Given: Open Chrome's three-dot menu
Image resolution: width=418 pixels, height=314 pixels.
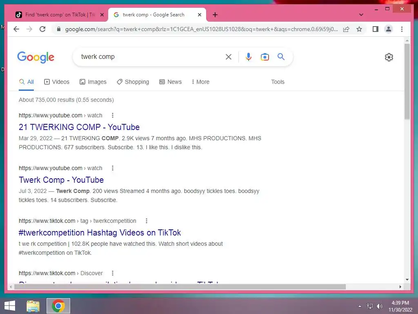Looking at the screenshot, I should (x=402, y=29).
